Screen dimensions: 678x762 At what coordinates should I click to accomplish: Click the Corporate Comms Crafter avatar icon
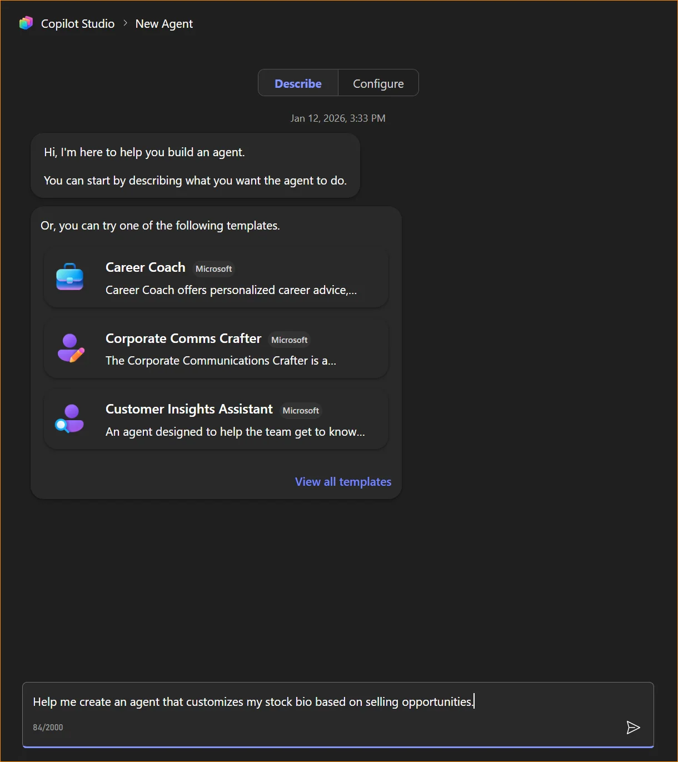point(71,348)
